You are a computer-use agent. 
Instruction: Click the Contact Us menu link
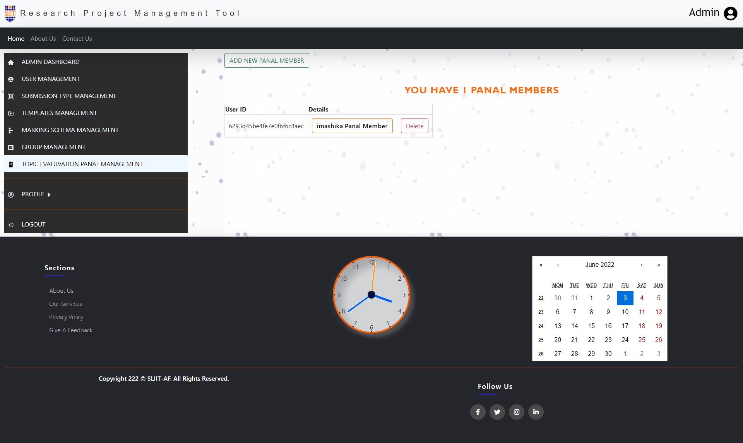(76, 38)
